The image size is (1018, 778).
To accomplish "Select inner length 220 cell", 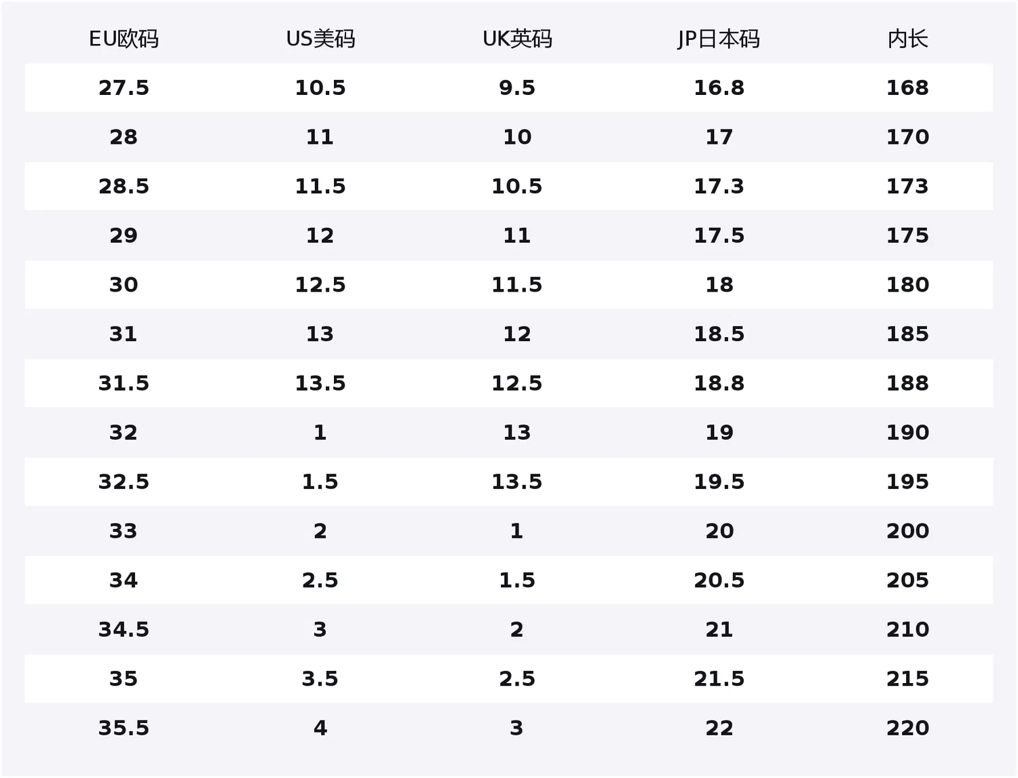I will (907, 728).
